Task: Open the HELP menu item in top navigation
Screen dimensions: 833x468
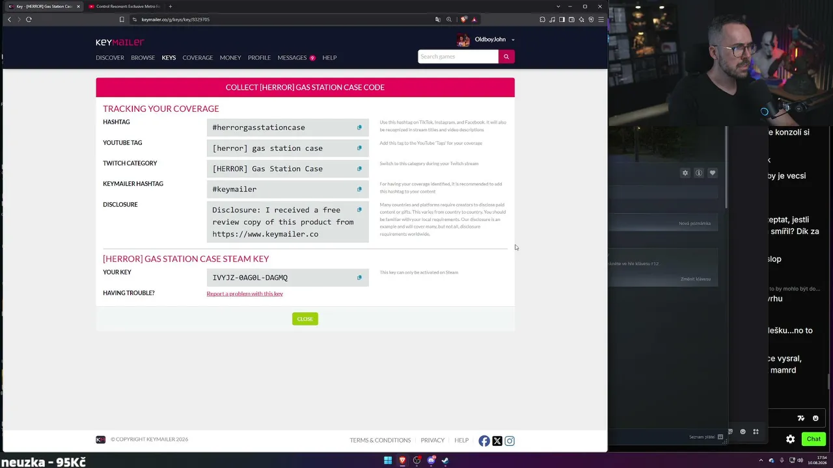Action: 329,58
